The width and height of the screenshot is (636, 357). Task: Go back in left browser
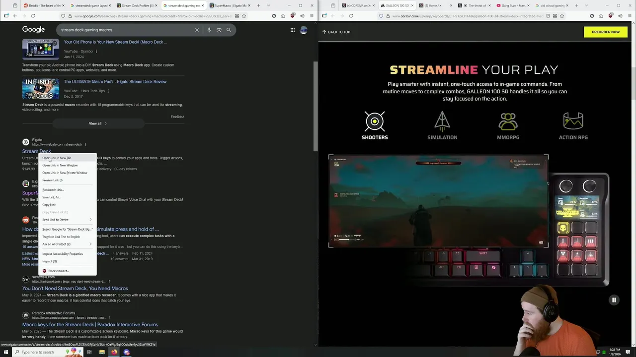[15, 16]
